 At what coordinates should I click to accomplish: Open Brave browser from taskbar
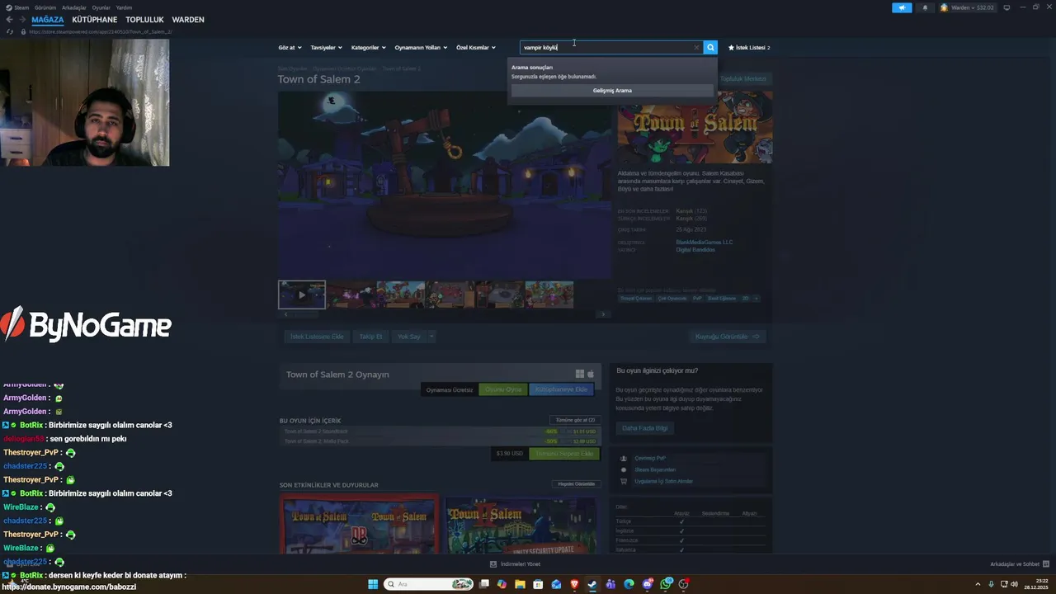pyautogui.click(x=574, y=584)
